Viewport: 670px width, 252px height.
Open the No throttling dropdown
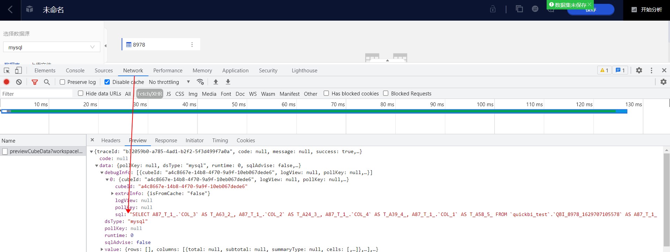point(169,82)
